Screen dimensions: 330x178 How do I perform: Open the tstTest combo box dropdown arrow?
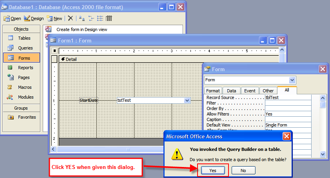tap(187, 100)
